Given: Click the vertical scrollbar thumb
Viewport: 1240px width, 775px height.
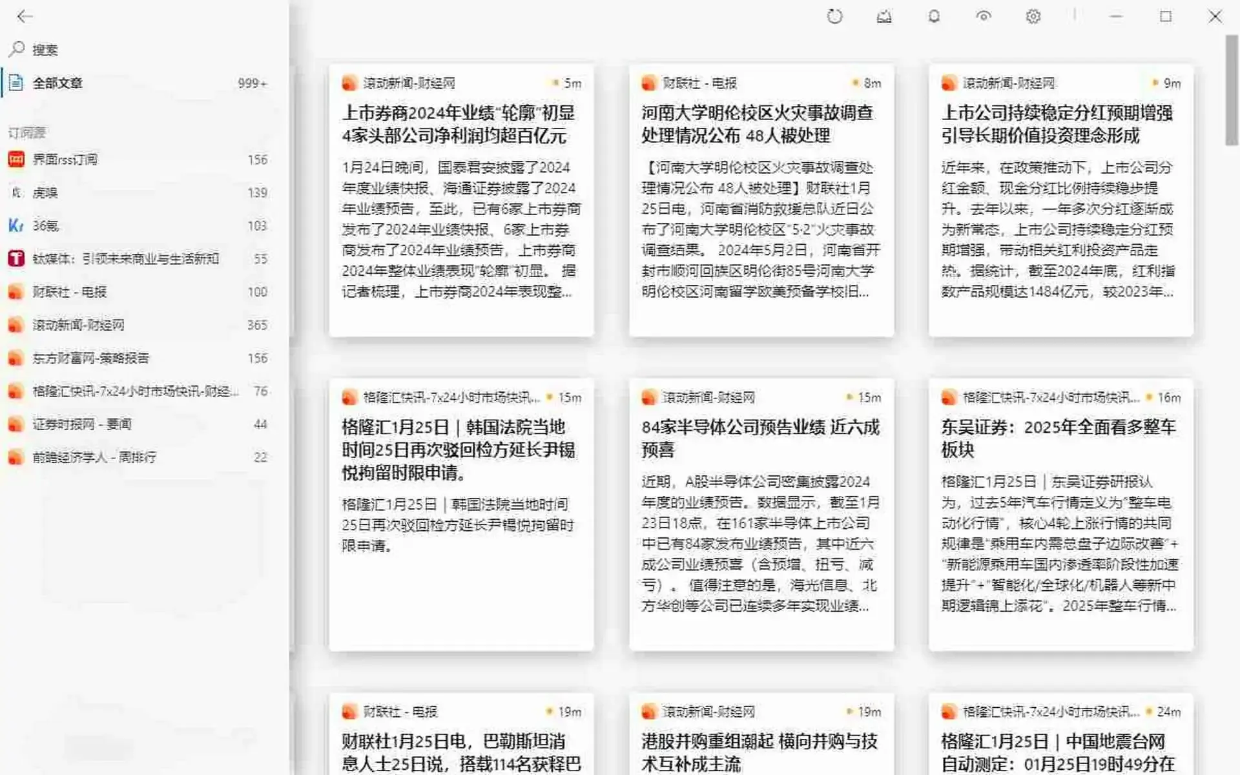Looking at the screenshot, I should point(1232,90).
